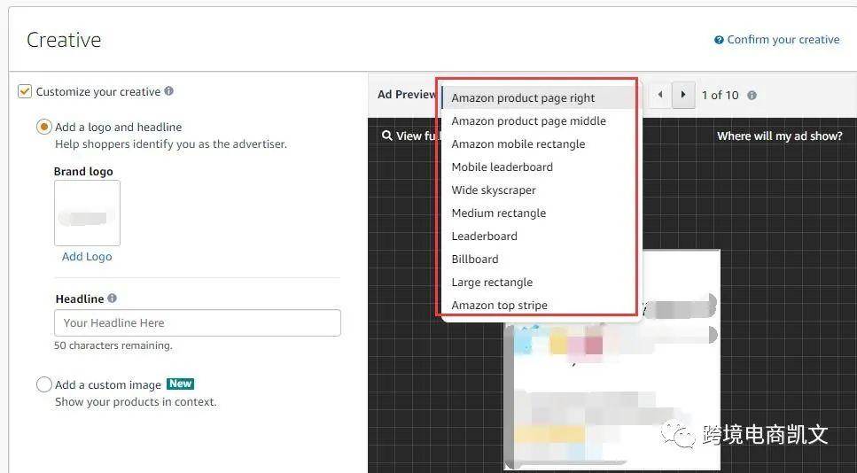The height and width of the screenshot is (473, 857).
Task: Select Add a logo and headline option
Action: point(43,127)
